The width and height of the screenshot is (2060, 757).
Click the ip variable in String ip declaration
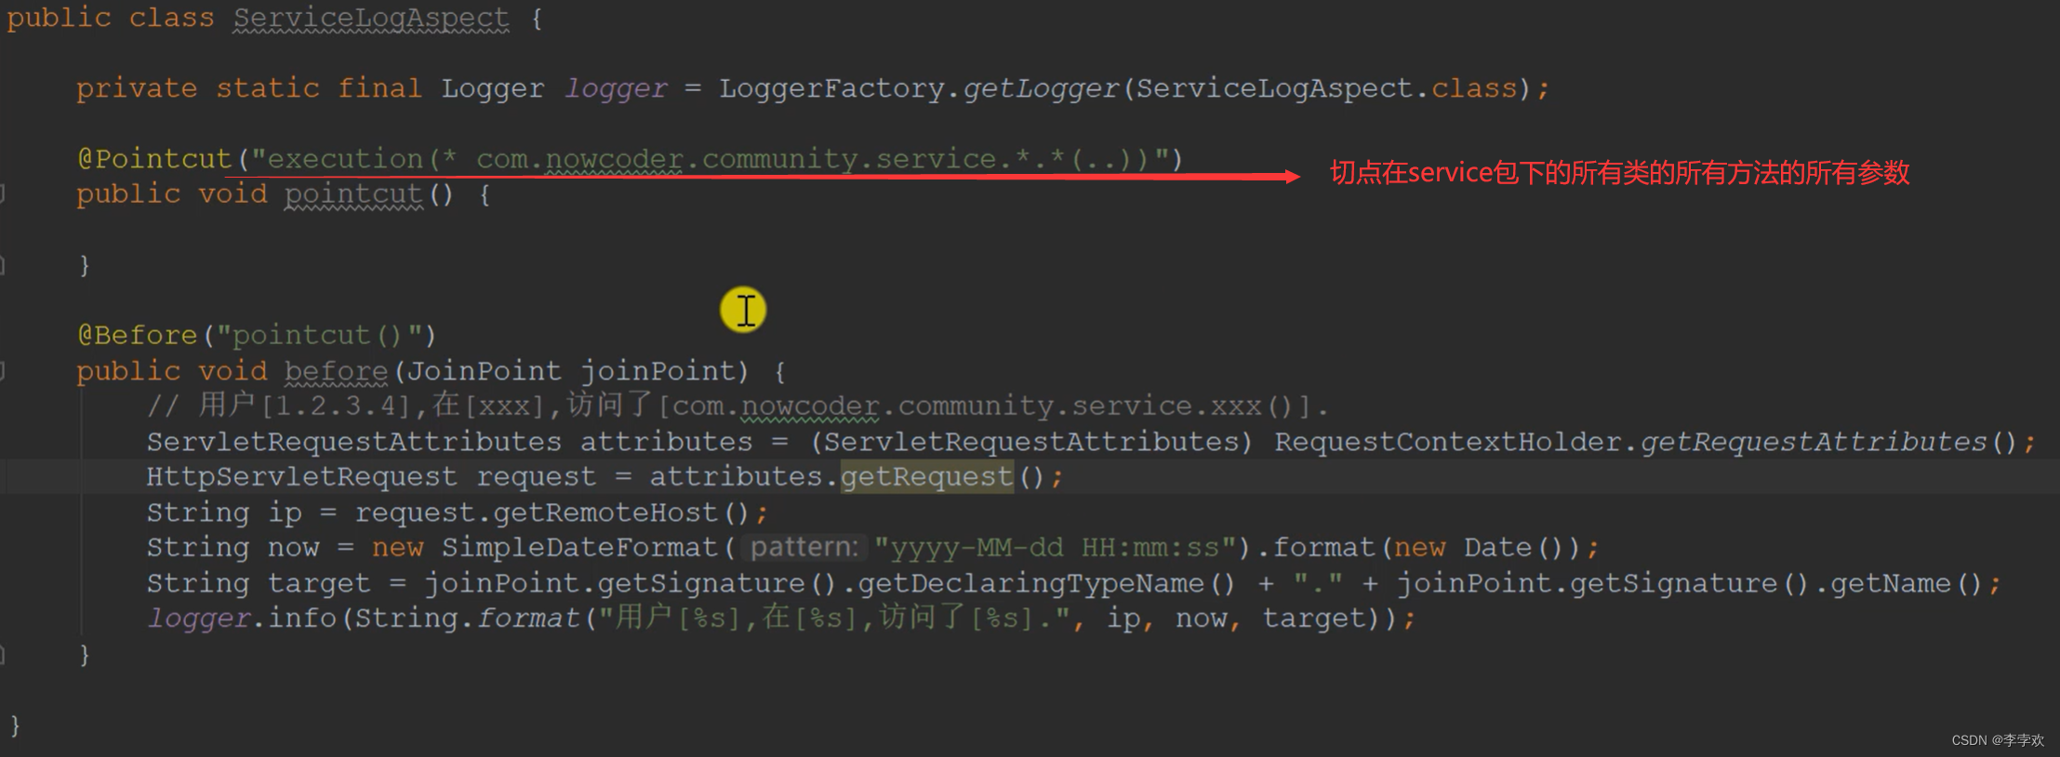285,512
